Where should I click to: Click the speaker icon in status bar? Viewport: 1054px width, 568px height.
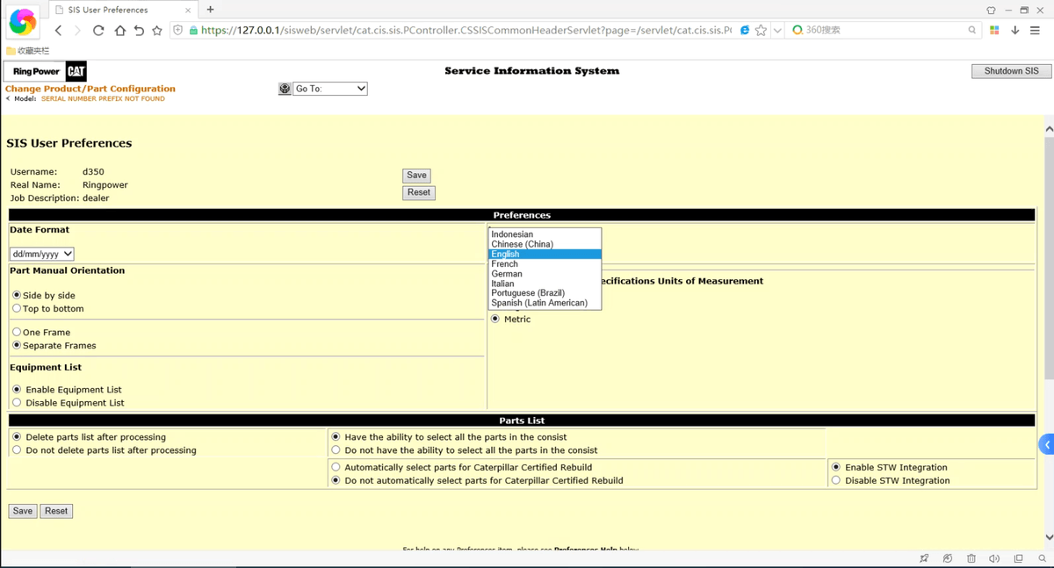pos(994,558)
